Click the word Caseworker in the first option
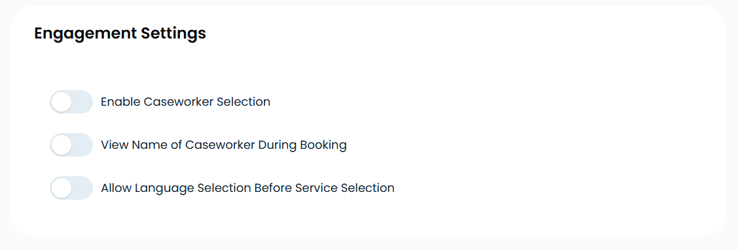Screen dimensions: 737x250 point(179,102)
